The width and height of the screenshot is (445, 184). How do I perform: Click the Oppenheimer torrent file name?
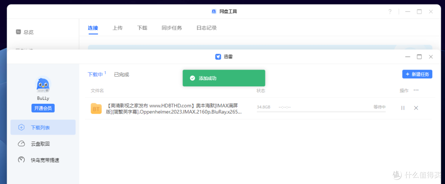pyautogui.click(x=174, y=109)
